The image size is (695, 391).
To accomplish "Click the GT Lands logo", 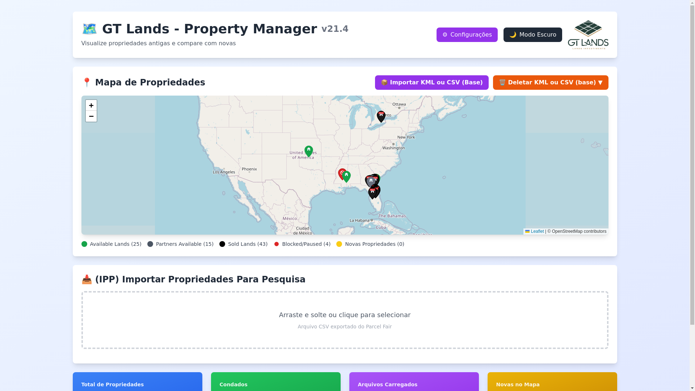I will click(x=588, y=35).
